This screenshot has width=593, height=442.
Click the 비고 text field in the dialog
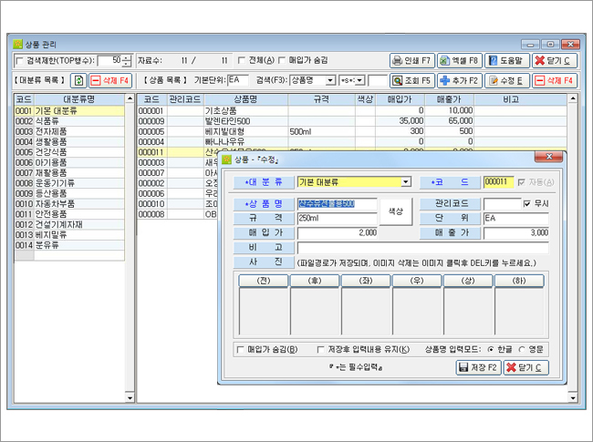(x=422, y=248)
